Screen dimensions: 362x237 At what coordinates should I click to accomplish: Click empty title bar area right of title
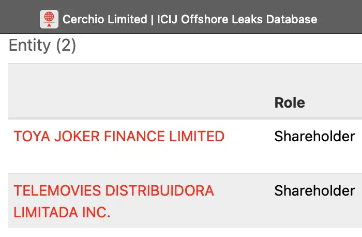pyautogui.click(x=341, y=20)
